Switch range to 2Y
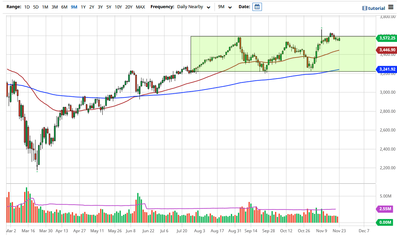 click(92, 7)
